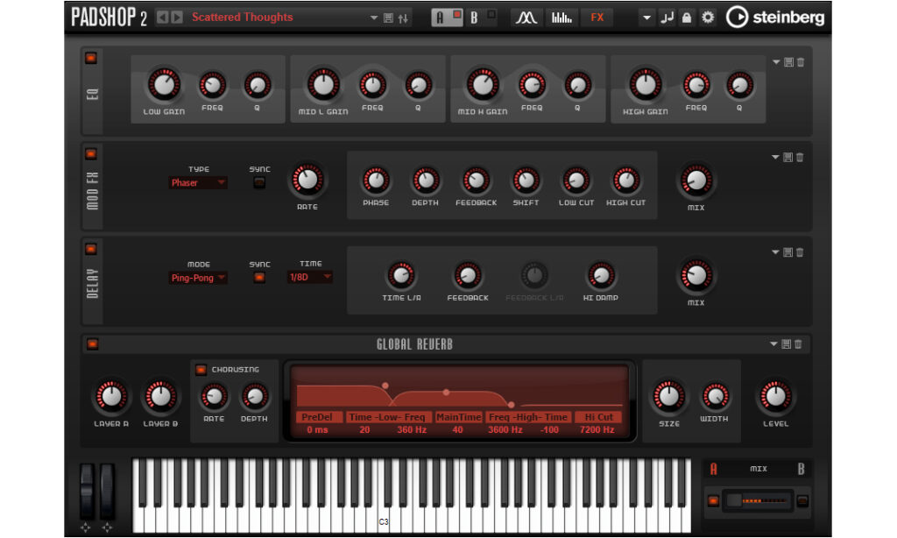
Task: Toggle the Global Reverb power button
Action: 92,344
